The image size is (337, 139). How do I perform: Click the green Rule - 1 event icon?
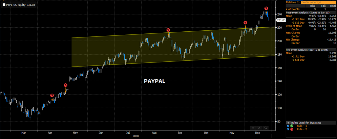click(292, 126)
